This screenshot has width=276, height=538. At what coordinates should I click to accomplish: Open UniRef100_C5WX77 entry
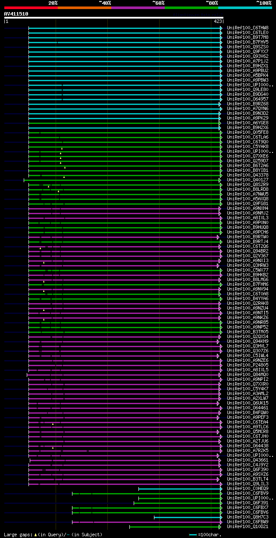(248, 270)
